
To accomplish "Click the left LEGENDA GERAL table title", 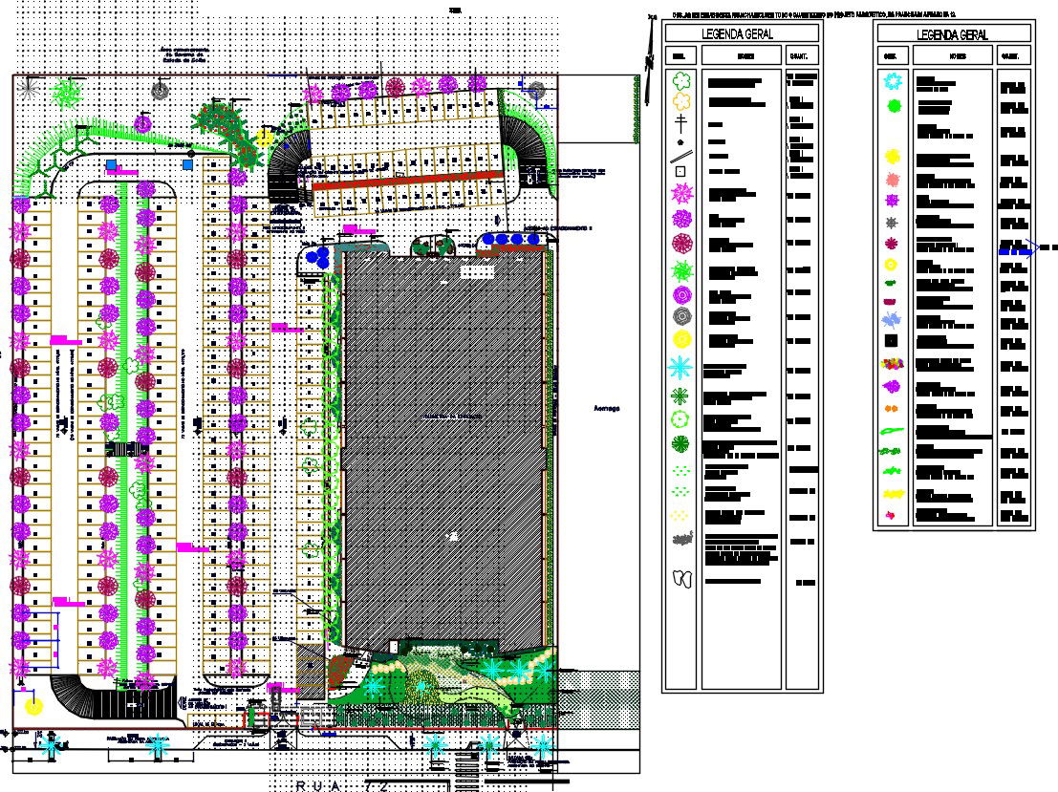I will coord(744,34).
